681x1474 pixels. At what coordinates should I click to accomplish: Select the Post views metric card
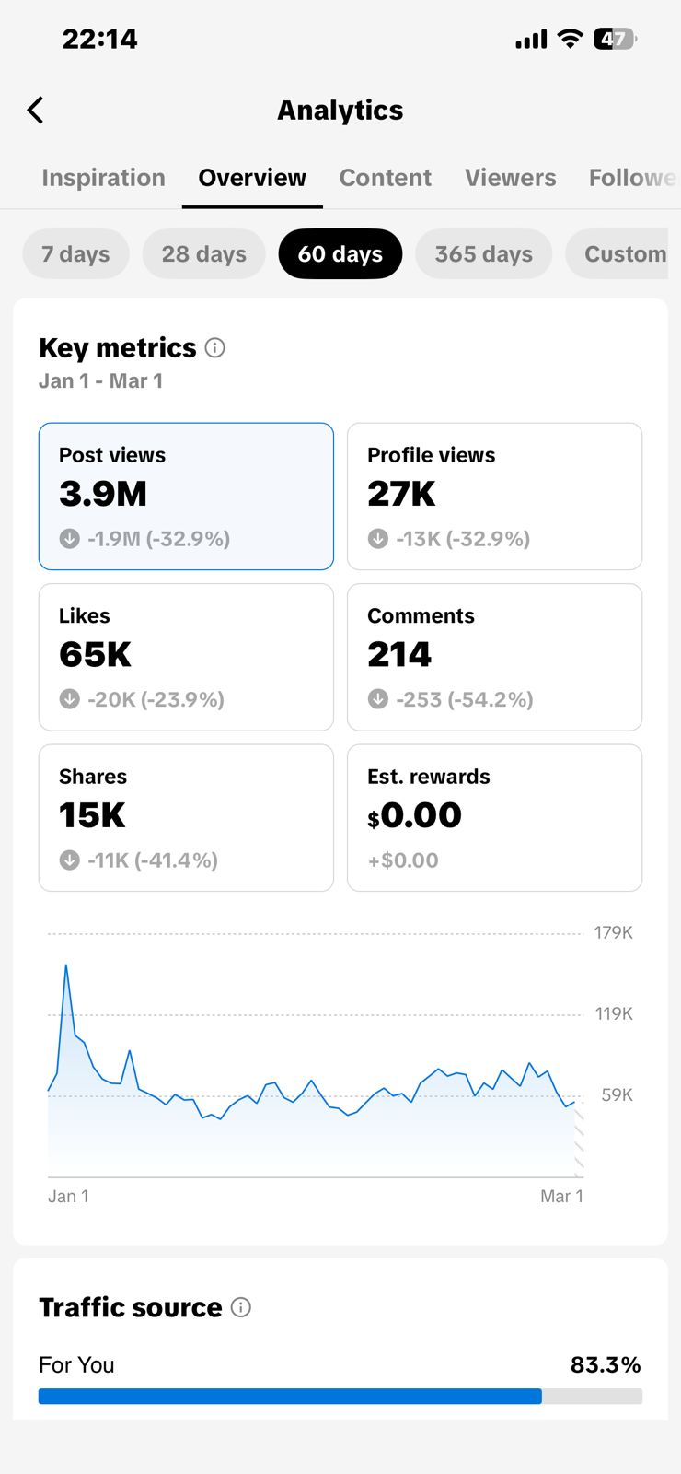(x=186, y=497)
